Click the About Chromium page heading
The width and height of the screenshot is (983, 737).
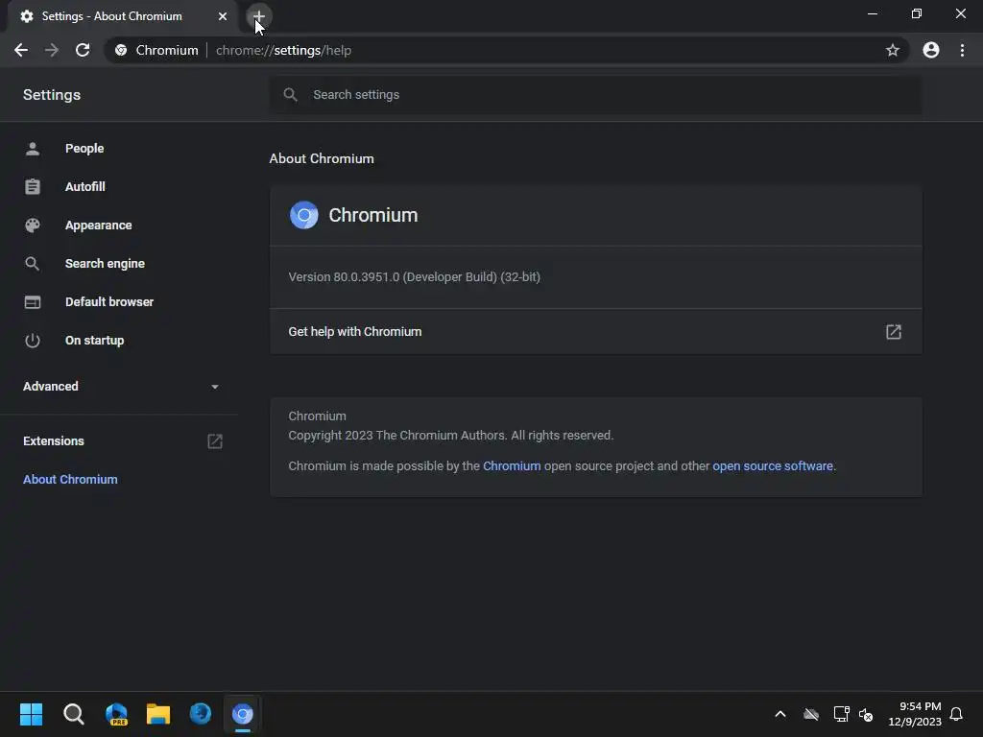(322, 158)
